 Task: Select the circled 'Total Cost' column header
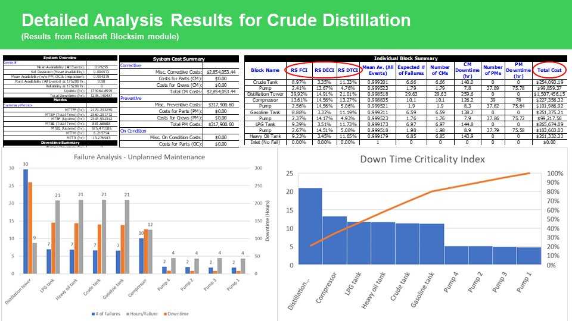click(549, 70)
